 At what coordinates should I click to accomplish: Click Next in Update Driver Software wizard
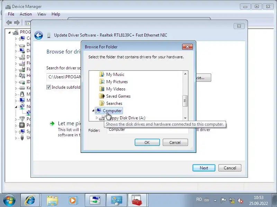pos(204,168)
